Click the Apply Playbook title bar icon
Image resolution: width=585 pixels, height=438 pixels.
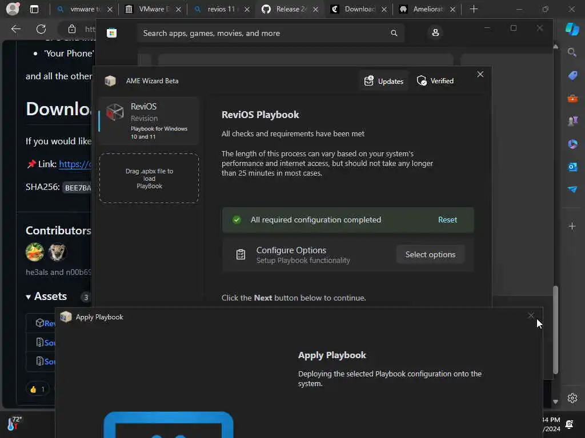[x=66, y=317]
